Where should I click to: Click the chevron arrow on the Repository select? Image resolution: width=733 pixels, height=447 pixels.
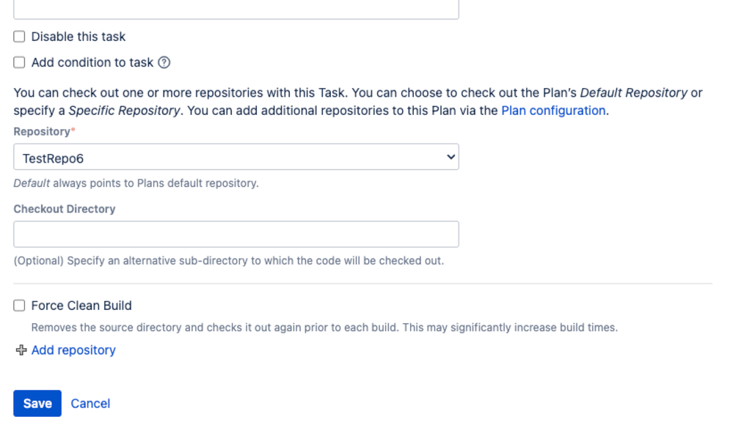451,157
